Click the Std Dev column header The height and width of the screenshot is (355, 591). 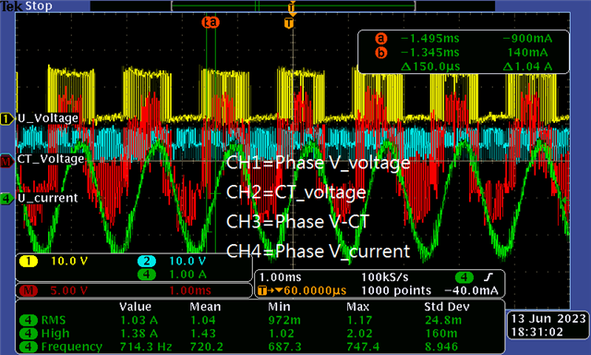tap(447, 307)
